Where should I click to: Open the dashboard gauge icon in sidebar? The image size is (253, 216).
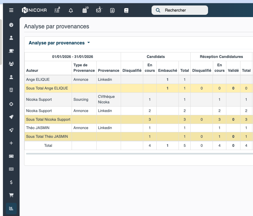coord(11,25)
